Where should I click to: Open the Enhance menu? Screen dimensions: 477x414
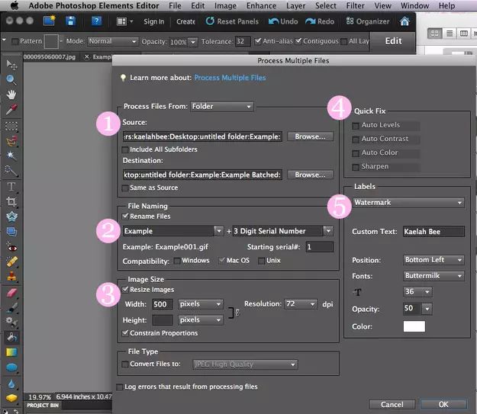point(261,5)
